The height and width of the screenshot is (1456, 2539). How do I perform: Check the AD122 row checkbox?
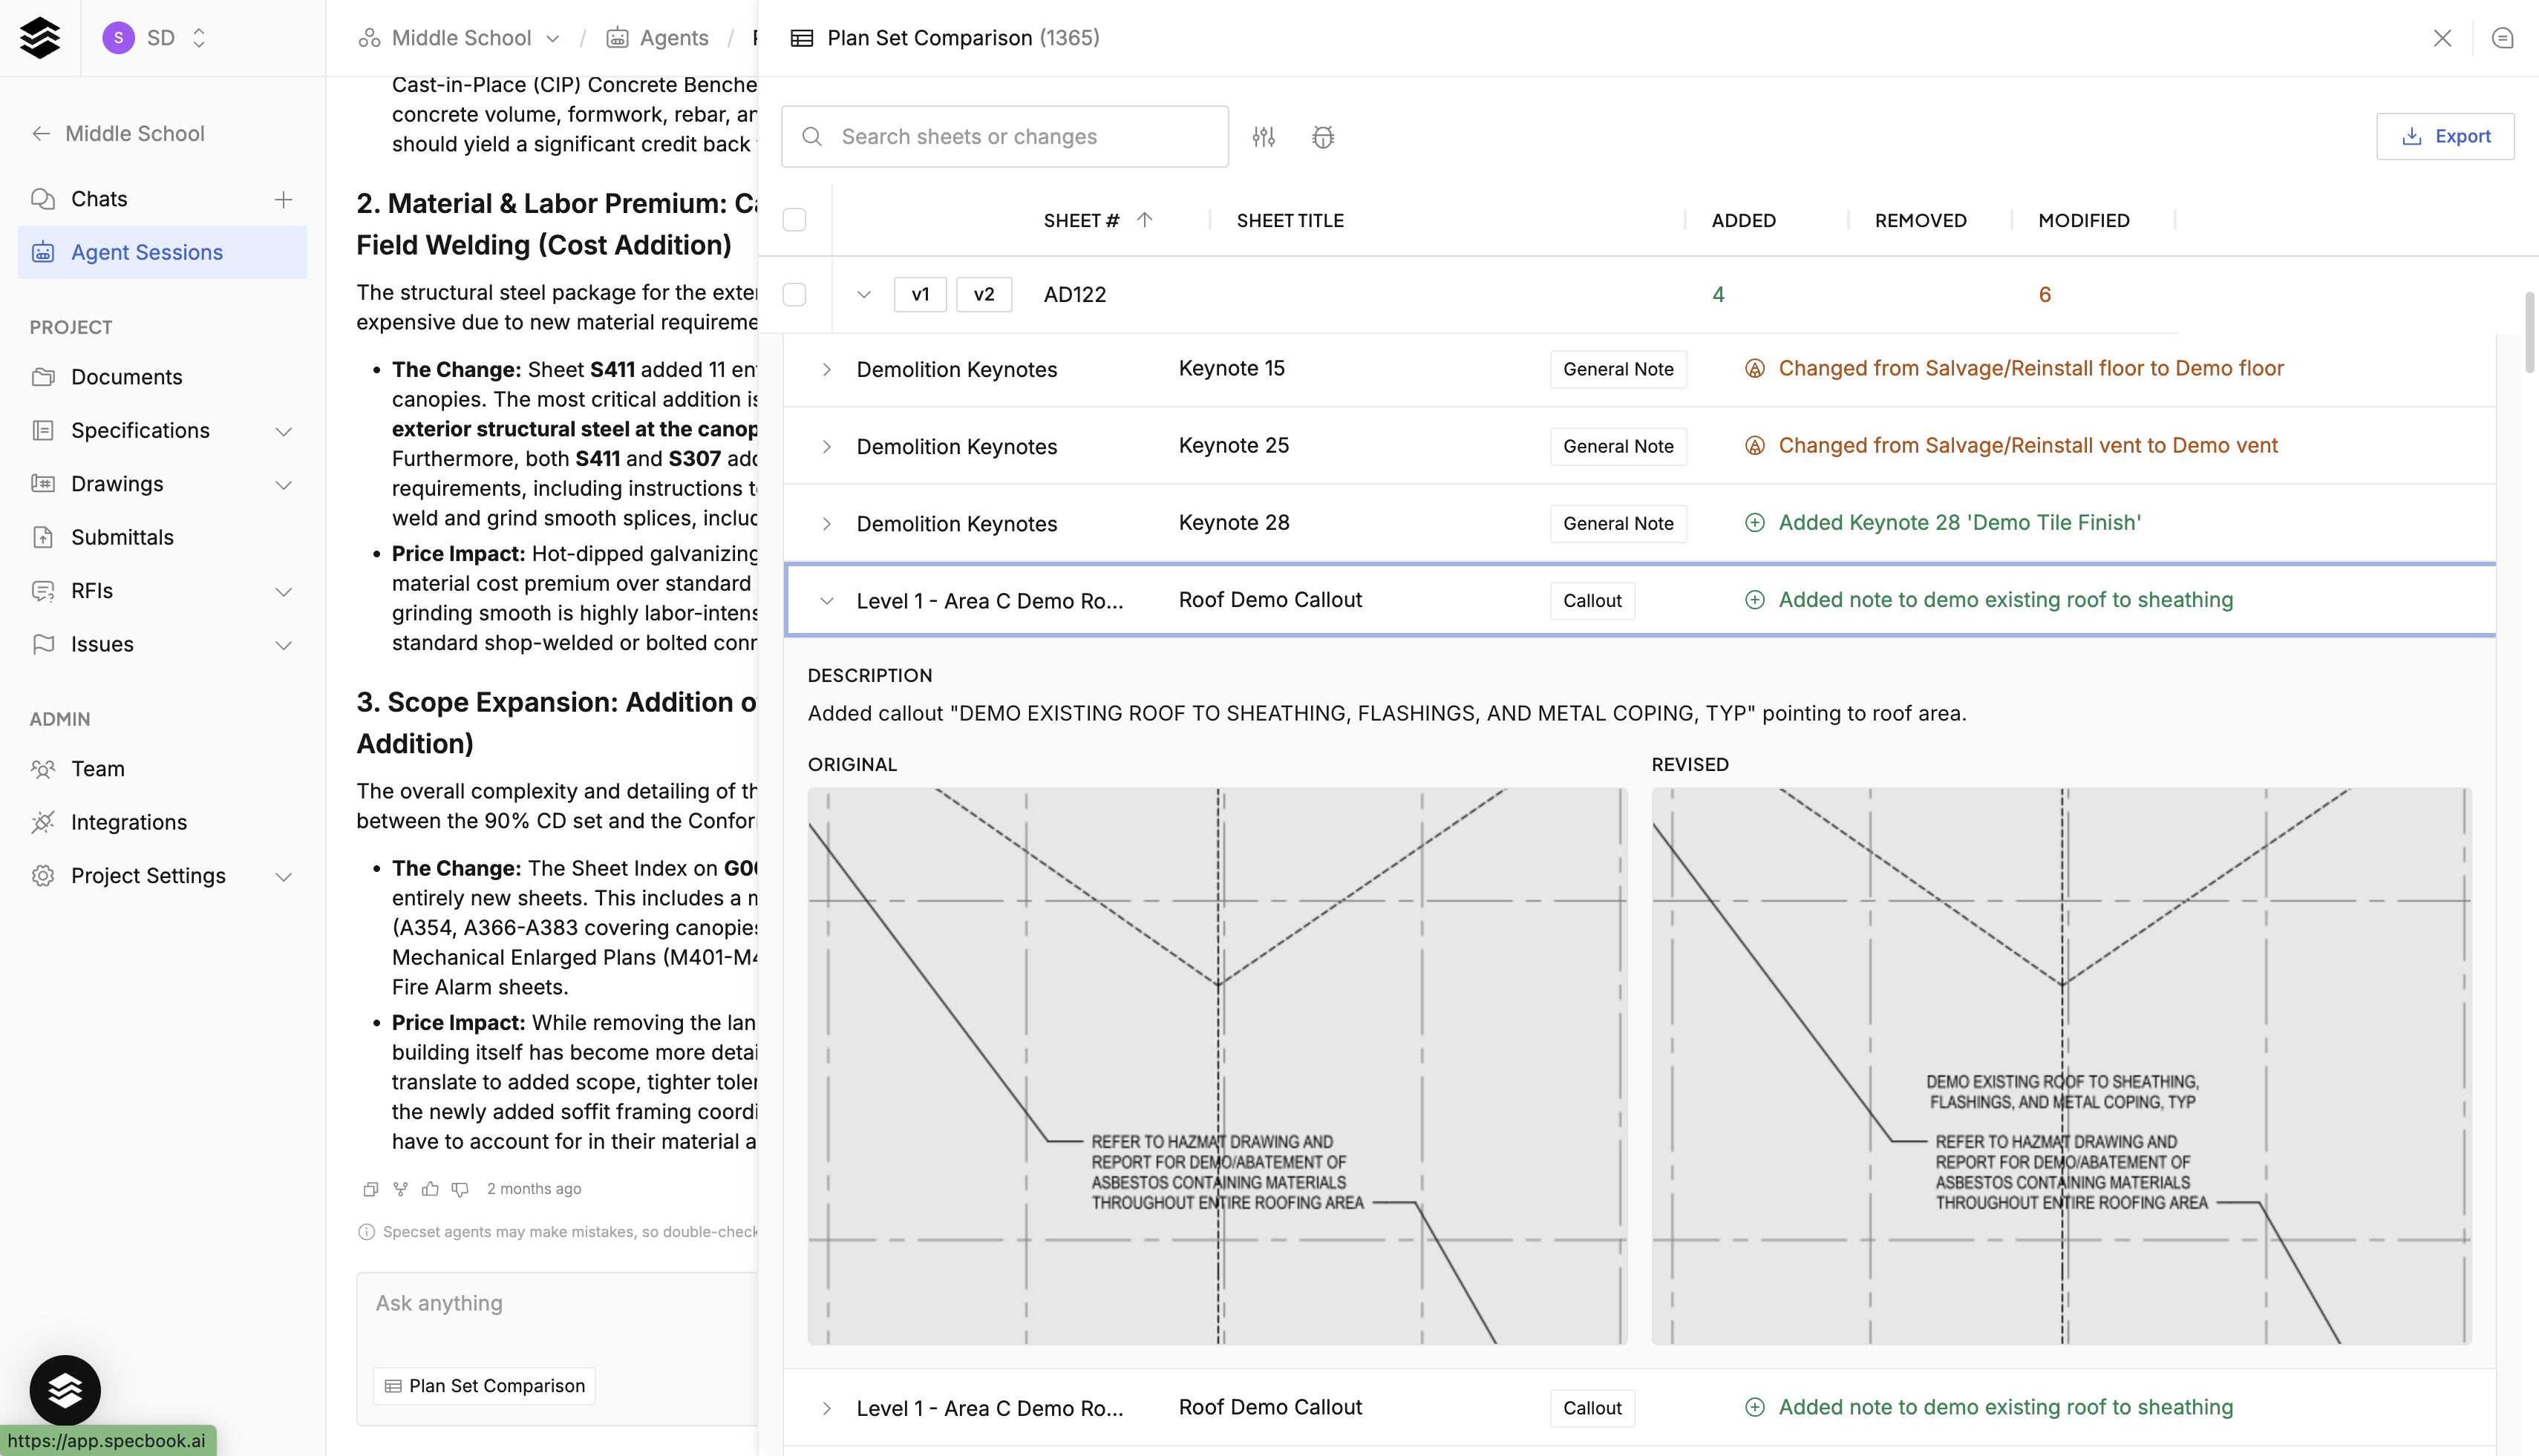[794, 295]
